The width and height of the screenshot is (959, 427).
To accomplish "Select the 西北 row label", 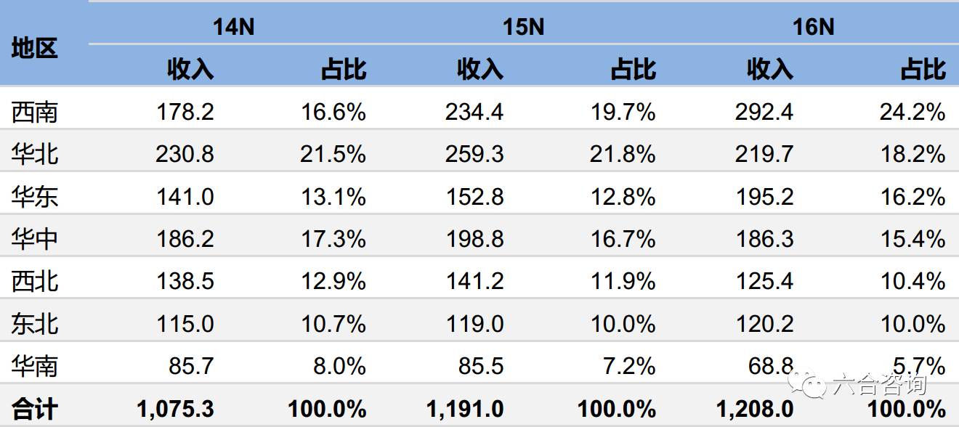I will click(34, 281).
